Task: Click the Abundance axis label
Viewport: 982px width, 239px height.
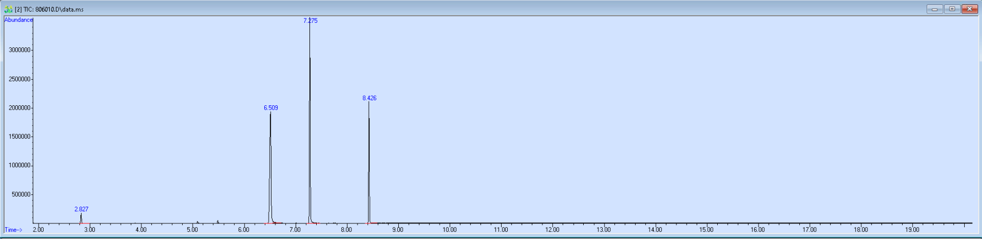Action: (x=18, y=20)
